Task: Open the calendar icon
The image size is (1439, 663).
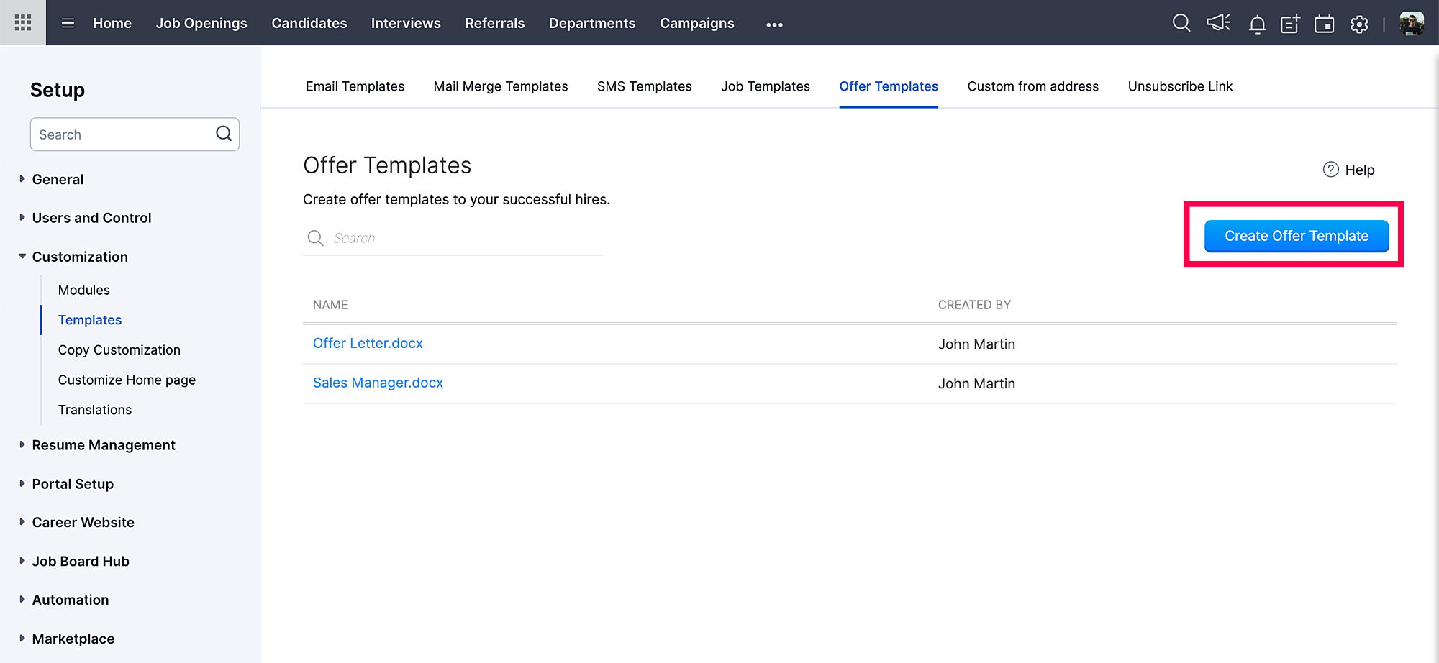Action: pyautogui.click(x=1324, y=24)
